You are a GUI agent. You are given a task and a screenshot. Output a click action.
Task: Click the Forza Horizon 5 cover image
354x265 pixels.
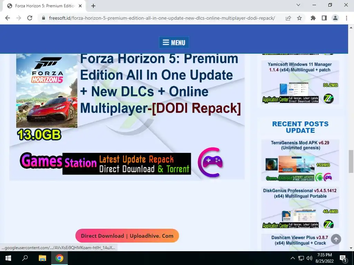[x=47, y=91]
